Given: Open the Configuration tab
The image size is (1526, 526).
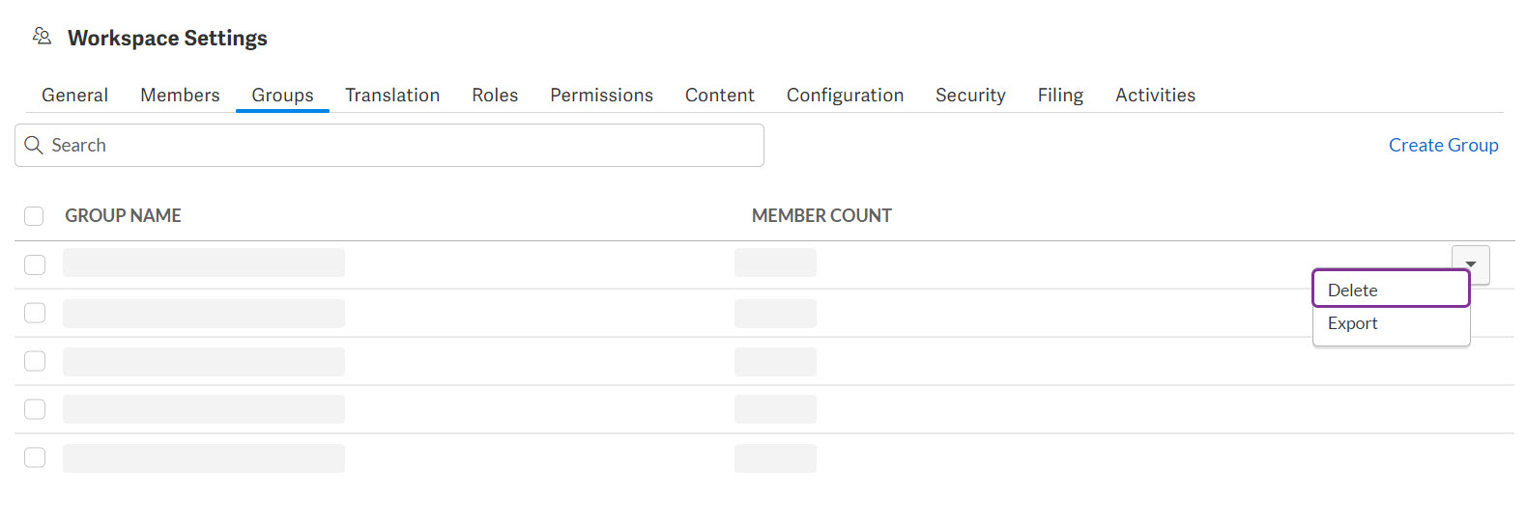Looking at the screenshot, I should click(x=845, y=96).
